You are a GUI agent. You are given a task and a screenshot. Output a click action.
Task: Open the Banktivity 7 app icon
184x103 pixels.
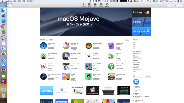tap(111, 56)
